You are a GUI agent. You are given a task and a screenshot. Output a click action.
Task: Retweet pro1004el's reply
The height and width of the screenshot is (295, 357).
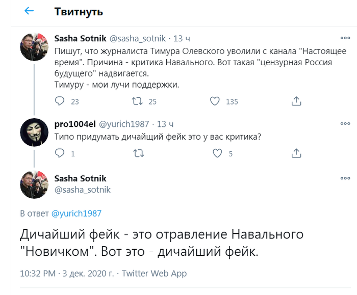coord(138,153)
